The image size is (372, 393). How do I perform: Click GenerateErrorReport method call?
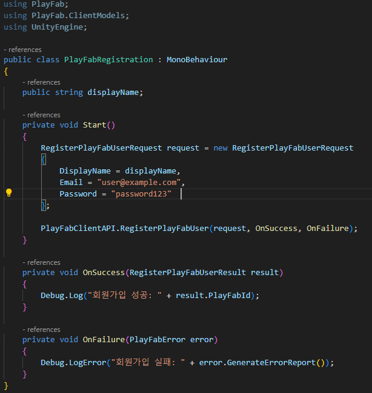coord(271,363)
